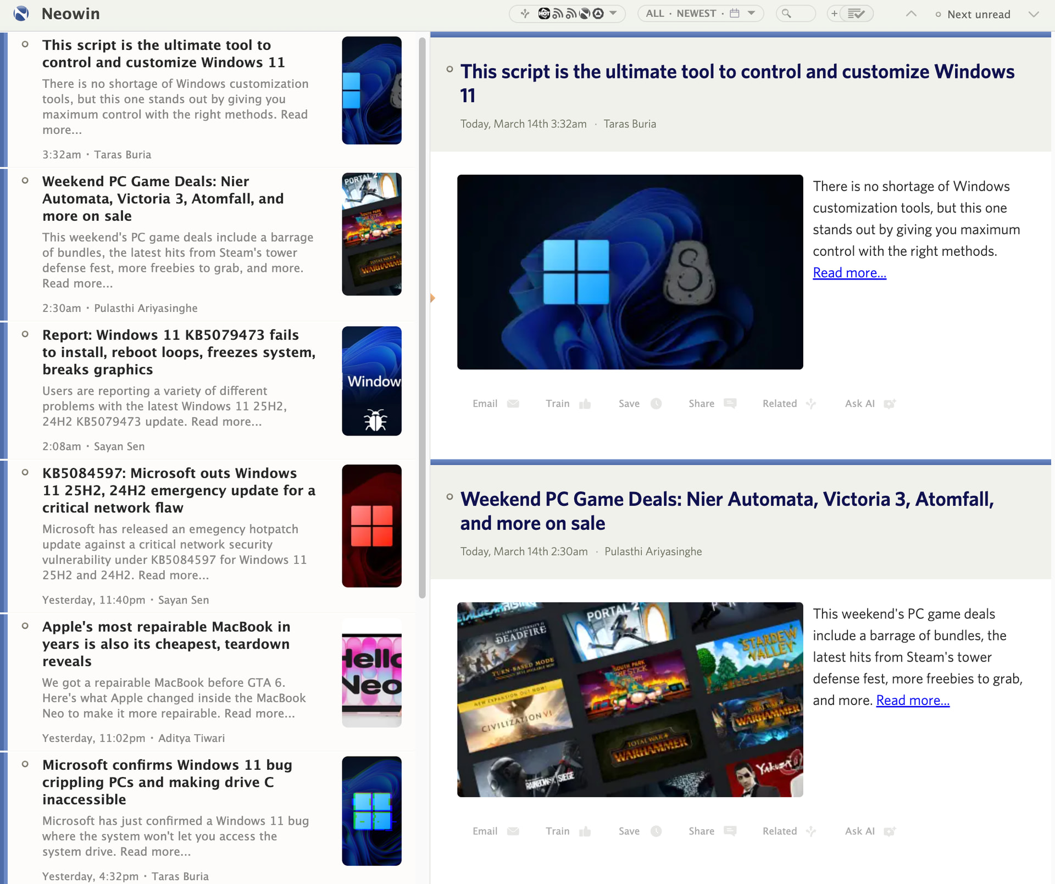Open Read more link in Windows script article
The height and width of the screenshot is (884, 1055).
(849, 273)
